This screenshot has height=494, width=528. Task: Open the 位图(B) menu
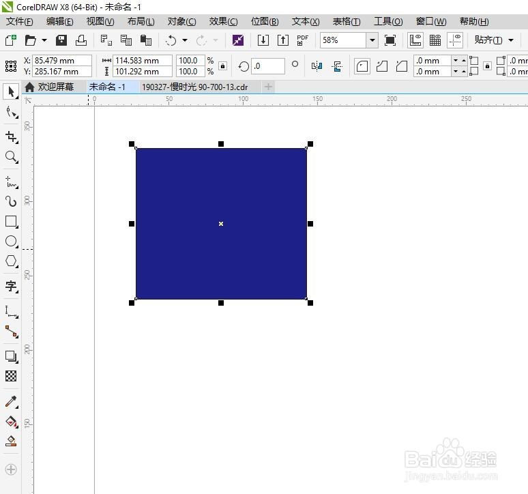click(265, 22)
